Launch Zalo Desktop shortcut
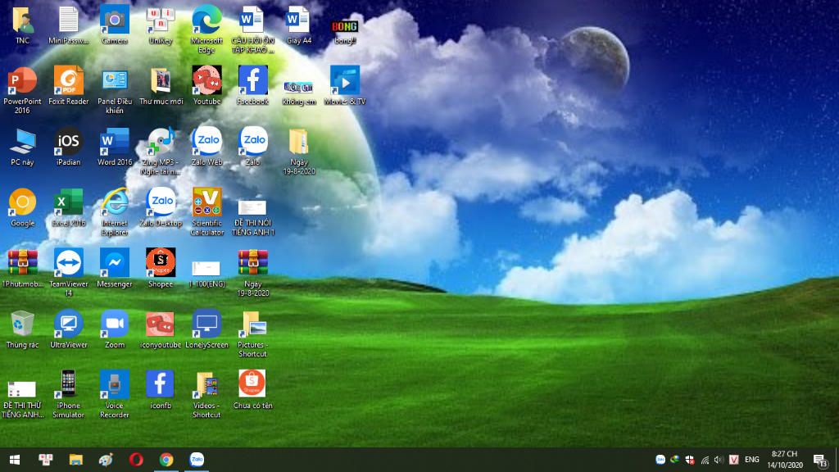Image resolution: width=839 pixels, height=472 pixels. click(x=161, y=203)
